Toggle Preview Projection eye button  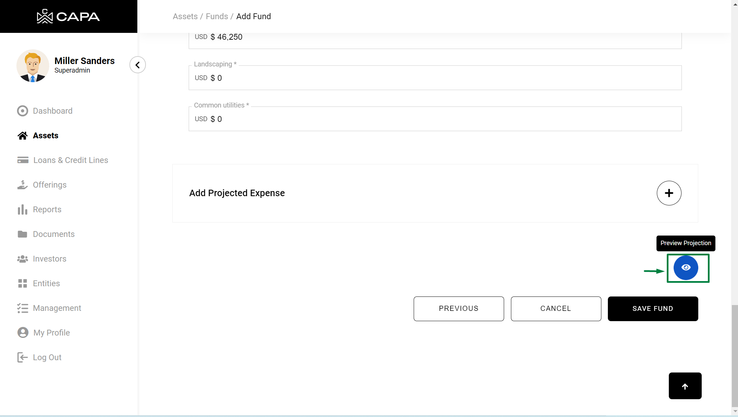pos(686,268)
